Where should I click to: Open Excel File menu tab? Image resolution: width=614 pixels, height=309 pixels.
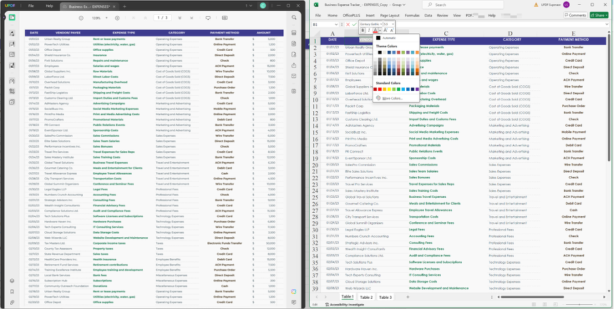point(318,16)
